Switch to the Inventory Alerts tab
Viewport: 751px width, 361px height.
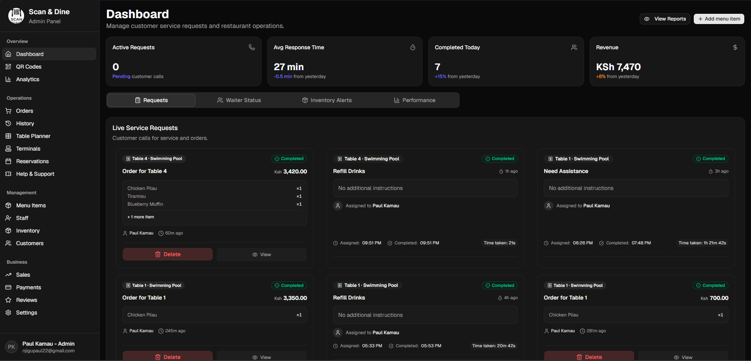(x=327, y=100)
